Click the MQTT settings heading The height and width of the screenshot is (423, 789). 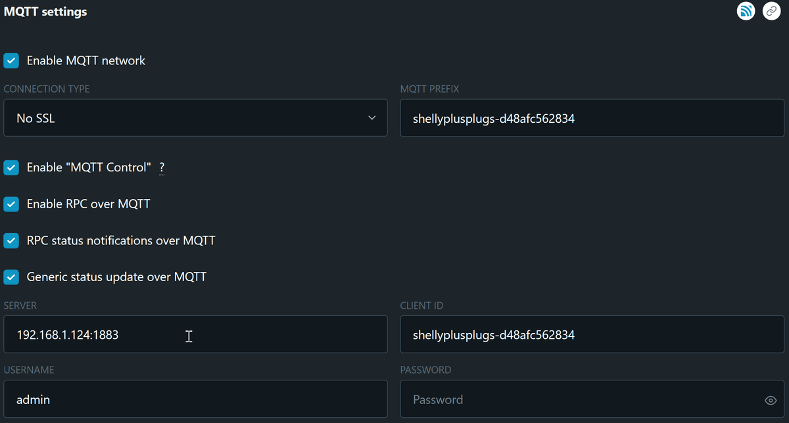(x=45, y=12)
